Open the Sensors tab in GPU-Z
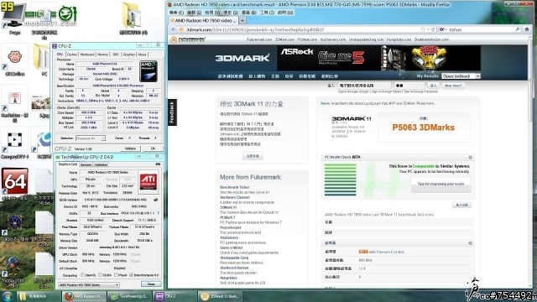 [x=86, y=164]
